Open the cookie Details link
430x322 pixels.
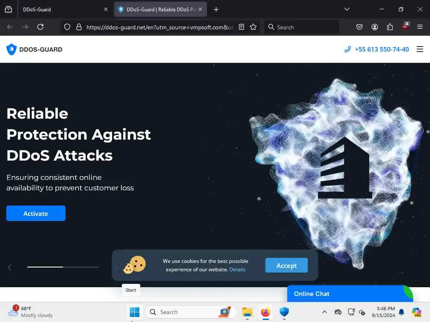pyautogui.click(x=237, y=270)
